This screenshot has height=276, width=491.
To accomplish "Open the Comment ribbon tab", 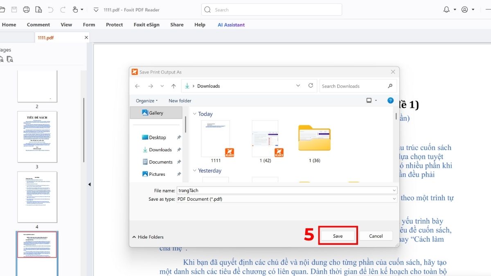I will (x=38, y=25).
